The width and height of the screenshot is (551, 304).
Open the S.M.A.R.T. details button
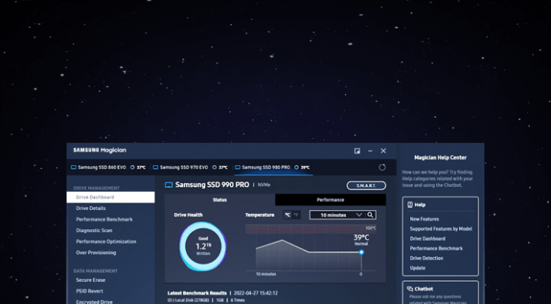tap(367, 186)
